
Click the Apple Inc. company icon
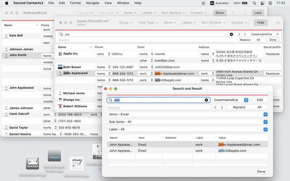point(60,54)
